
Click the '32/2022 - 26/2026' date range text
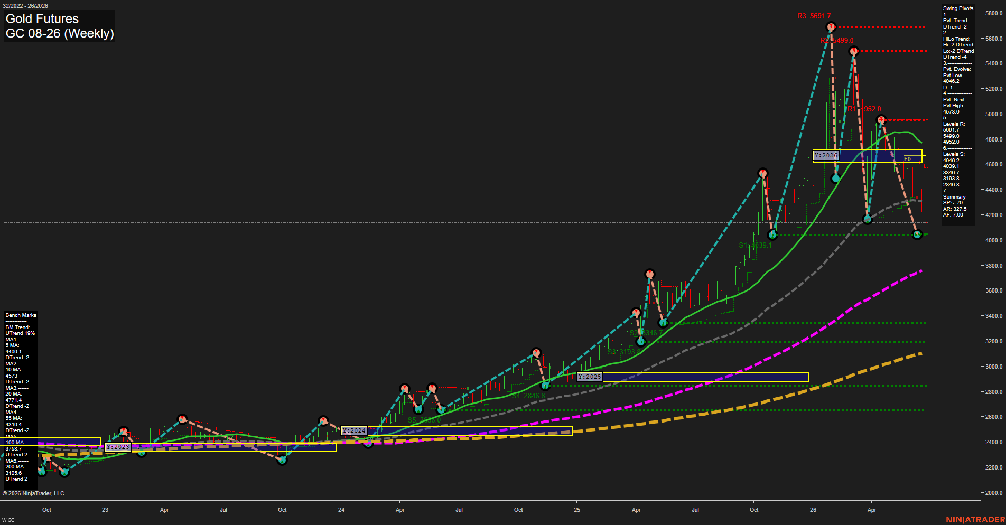(25, 6)
